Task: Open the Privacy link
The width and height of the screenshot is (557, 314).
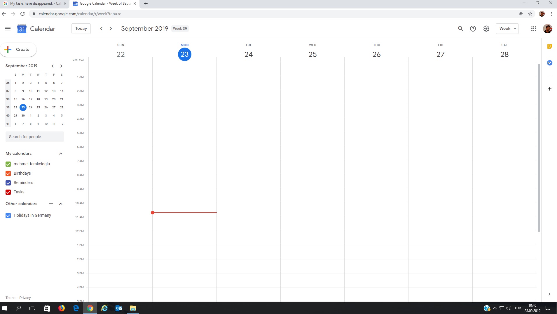Action: (x=25, y=298)
